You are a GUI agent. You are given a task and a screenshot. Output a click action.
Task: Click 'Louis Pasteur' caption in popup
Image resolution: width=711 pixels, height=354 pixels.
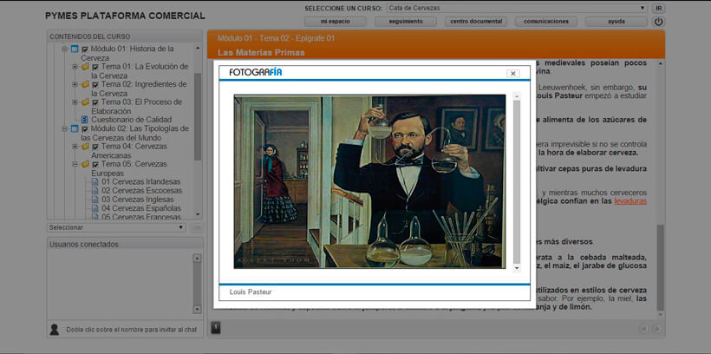pos(251,292)
